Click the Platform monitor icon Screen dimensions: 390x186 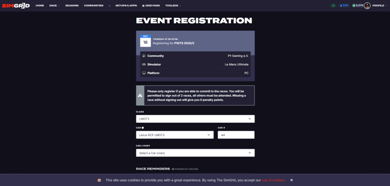pos(144,73)
